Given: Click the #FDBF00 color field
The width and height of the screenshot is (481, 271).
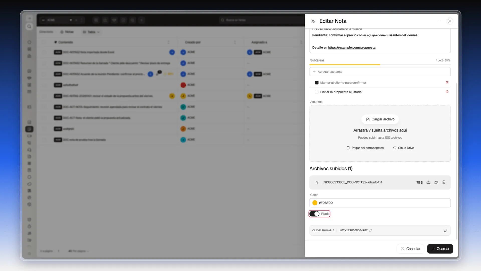Looking at the screenshot, I should (380, 203).
